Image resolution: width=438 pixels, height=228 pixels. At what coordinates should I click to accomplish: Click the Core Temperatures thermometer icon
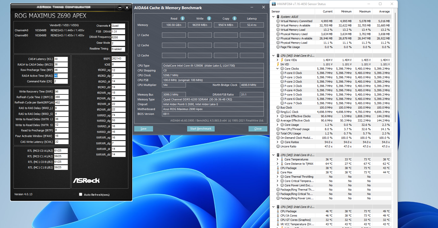pyautogui.click(x=282, y=159)
